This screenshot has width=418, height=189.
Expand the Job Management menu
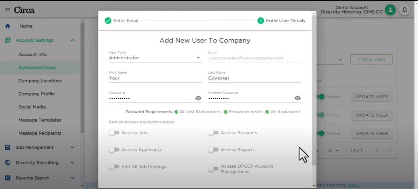[x=72, y=147]
